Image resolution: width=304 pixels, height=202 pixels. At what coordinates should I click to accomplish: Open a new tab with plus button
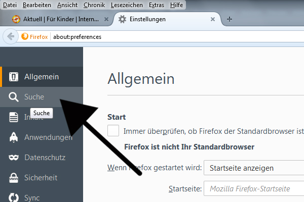click(x=230, y=19)
